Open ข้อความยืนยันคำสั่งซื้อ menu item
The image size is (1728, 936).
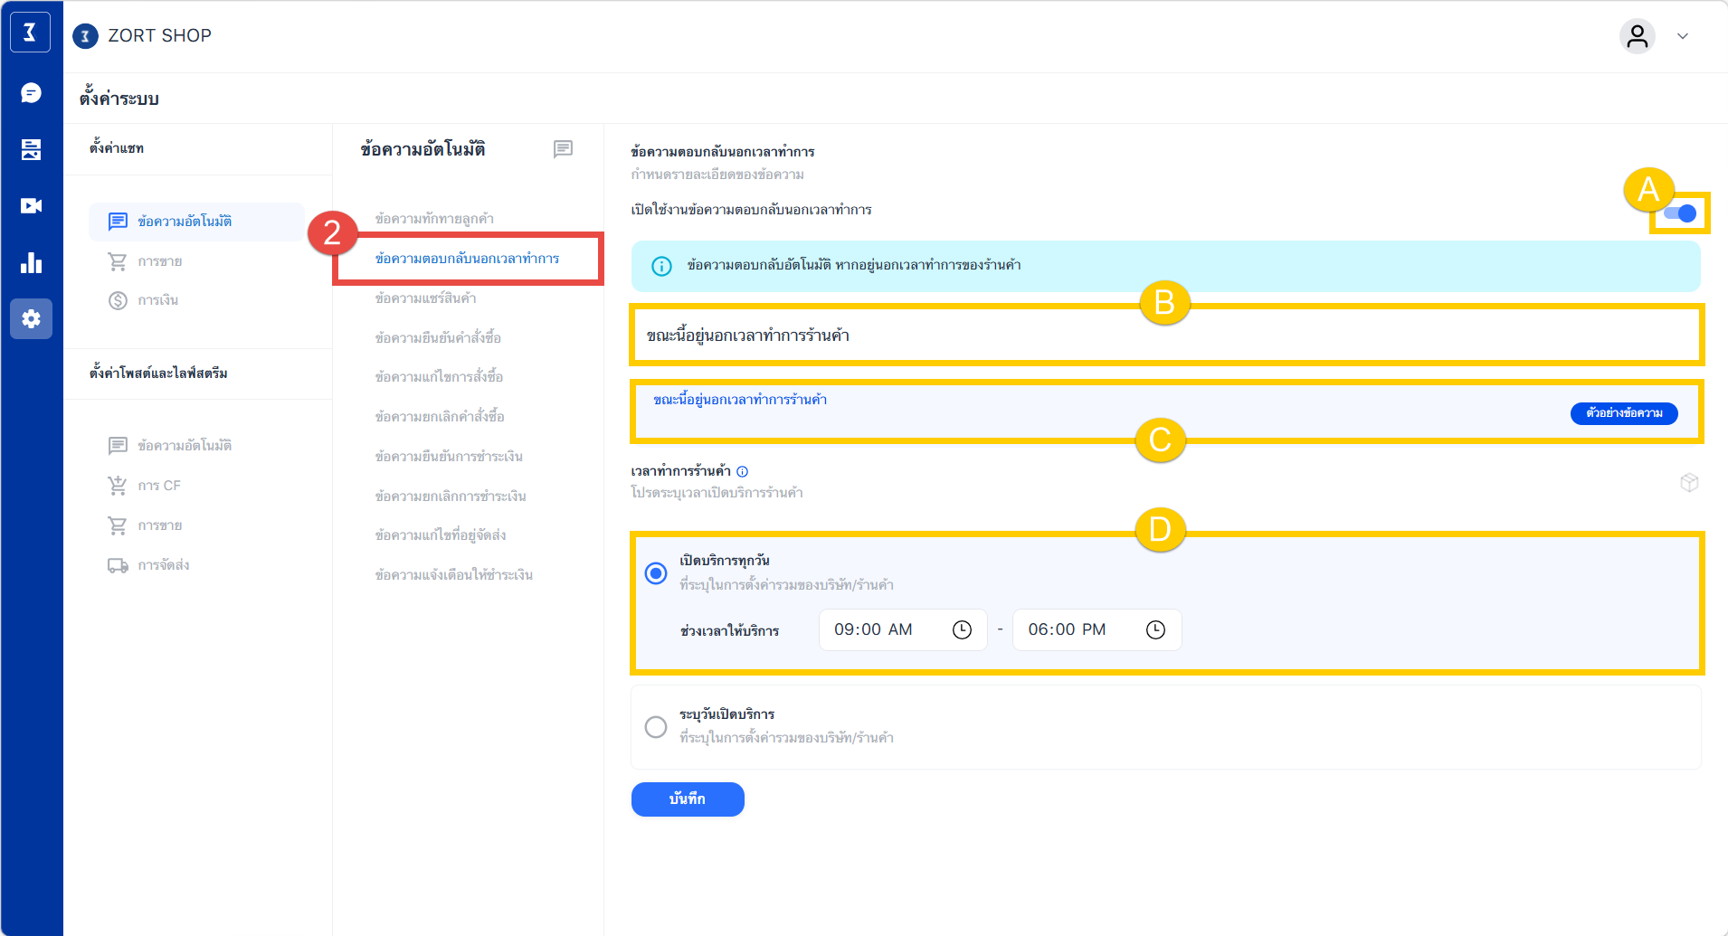438,337
